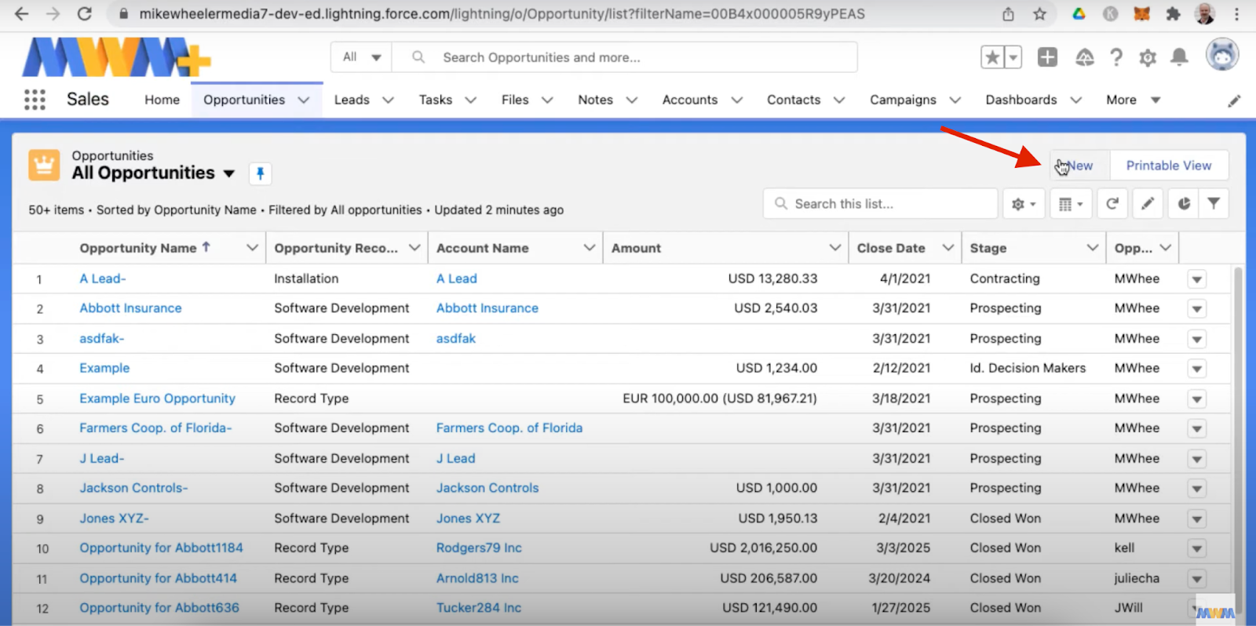This screenshot has height=626, width=1256.
Task: Switch to the Dashboards tab
Action: (x=1020, y=100)
